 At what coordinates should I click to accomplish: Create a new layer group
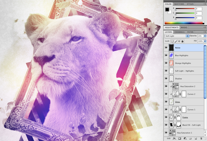190,139
